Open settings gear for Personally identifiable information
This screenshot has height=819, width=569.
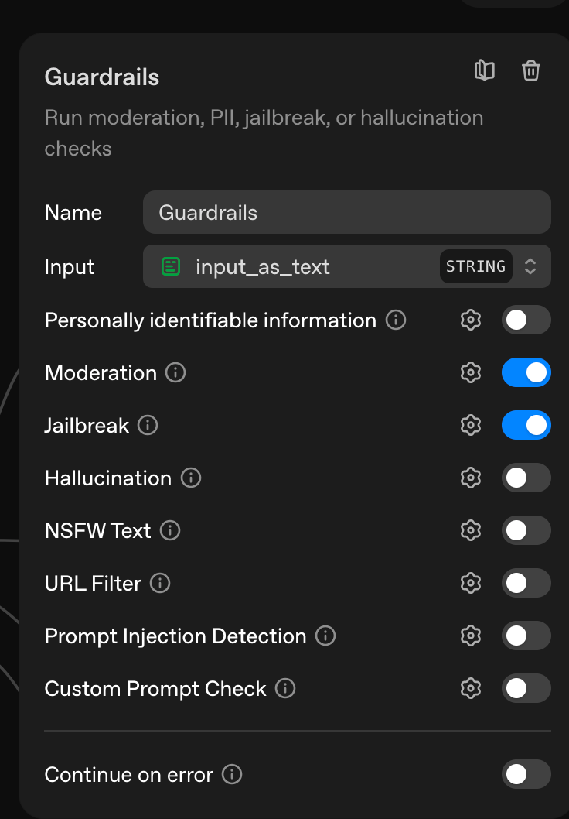coord(470,320)
